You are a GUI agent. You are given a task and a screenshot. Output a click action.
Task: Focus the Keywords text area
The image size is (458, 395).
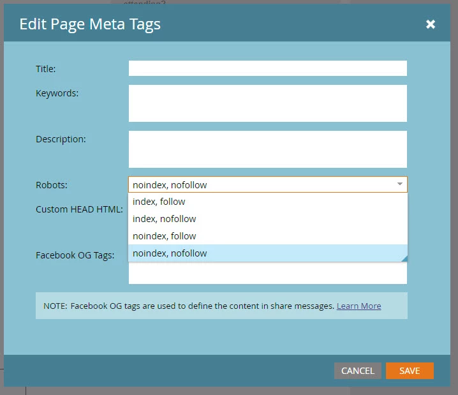(x=267, y=103)
